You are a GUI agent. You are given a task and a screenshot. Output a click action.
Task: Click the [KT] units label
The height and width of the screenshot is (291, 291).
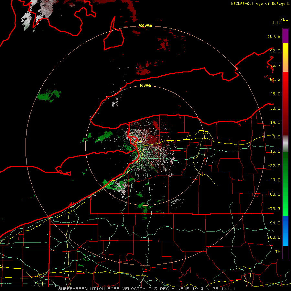[276, 23]
